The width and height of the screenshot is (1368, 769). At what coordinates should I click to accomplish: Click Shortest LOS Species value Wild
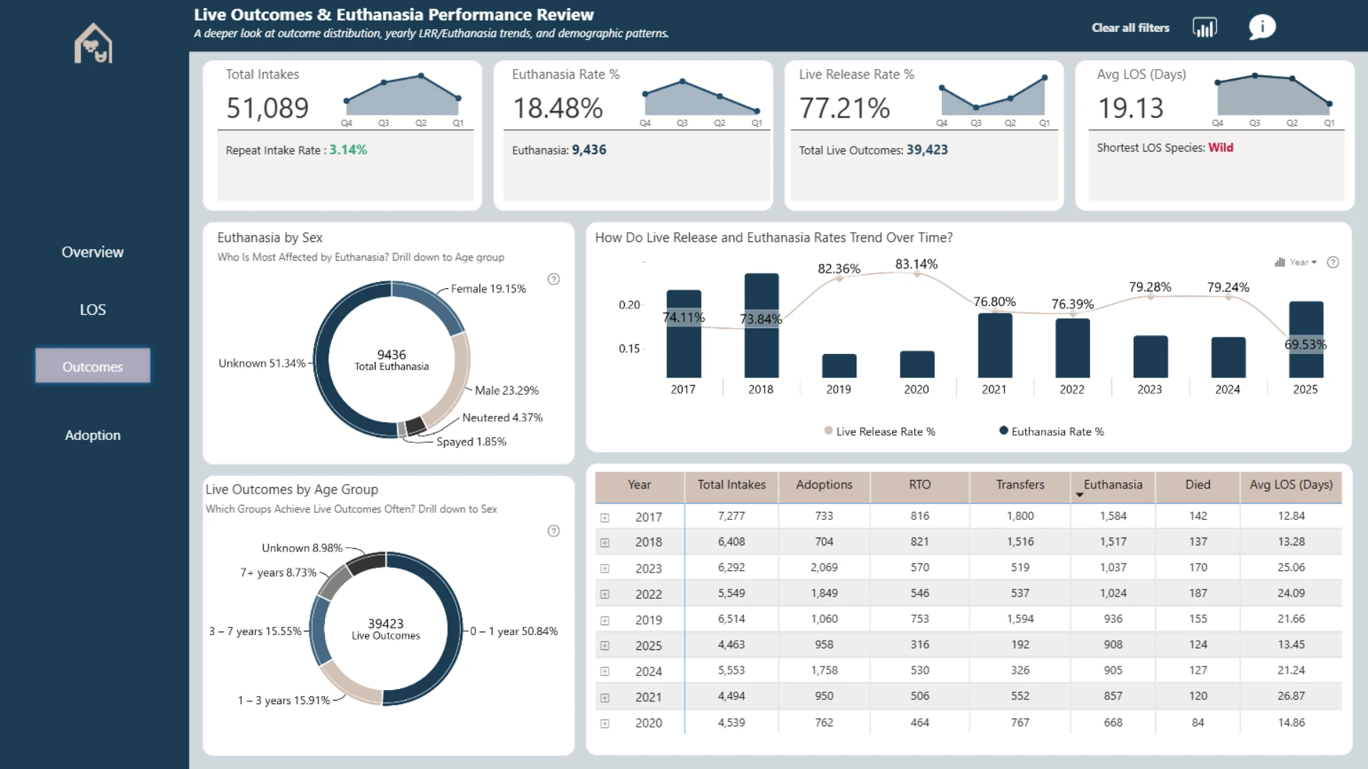pyautogui.click(x=1221, y=147)
